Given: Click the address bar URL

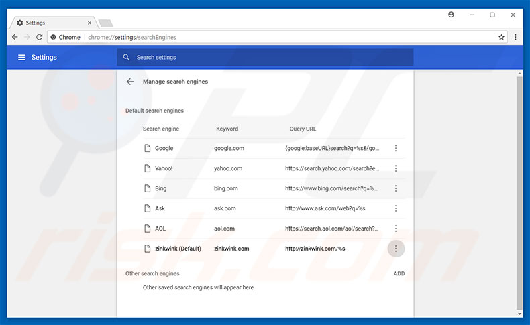Looking at the screenshot, I should pyautogui.click(x=132, y=37).
